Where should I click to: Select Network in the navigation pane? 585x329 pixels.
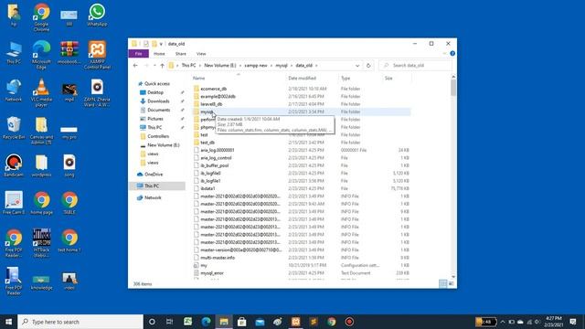pyautogui.click(x=153, y=197)
